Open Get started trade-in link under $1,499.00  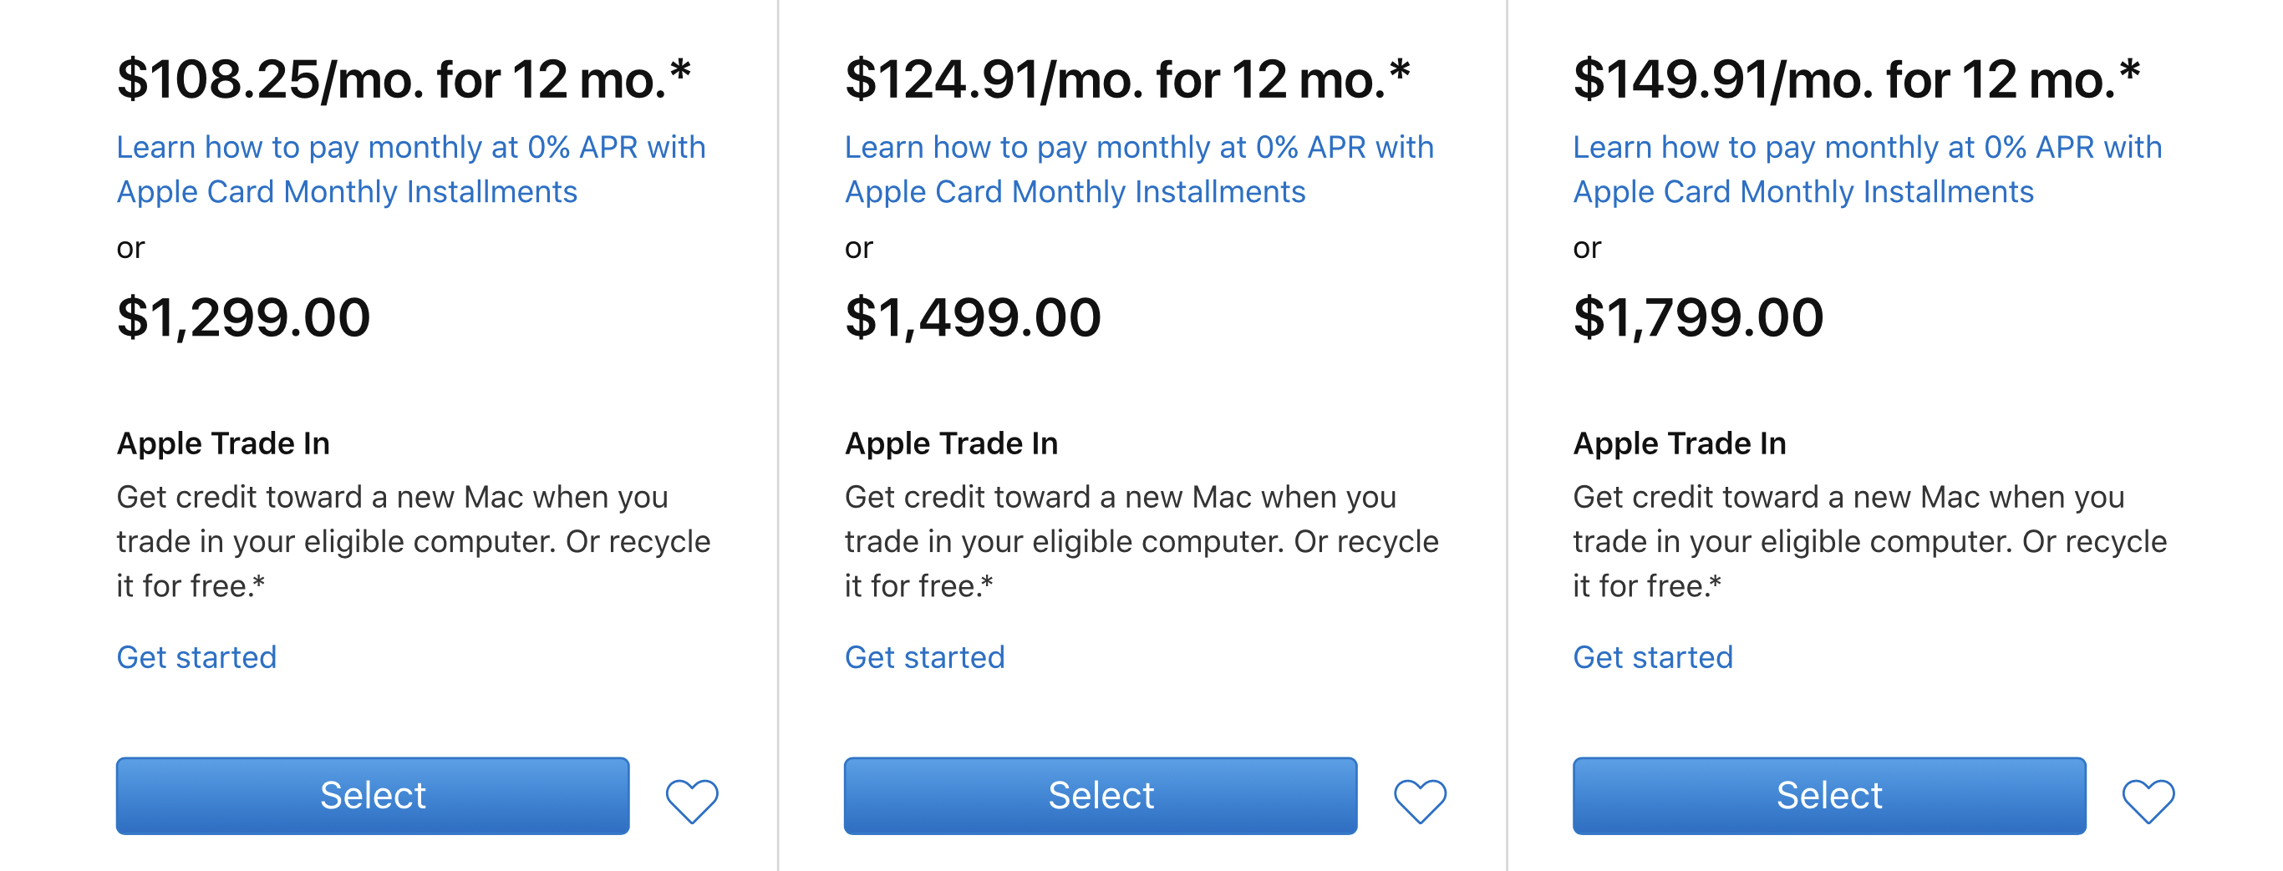pyautogui.click(x=925, y=657)
